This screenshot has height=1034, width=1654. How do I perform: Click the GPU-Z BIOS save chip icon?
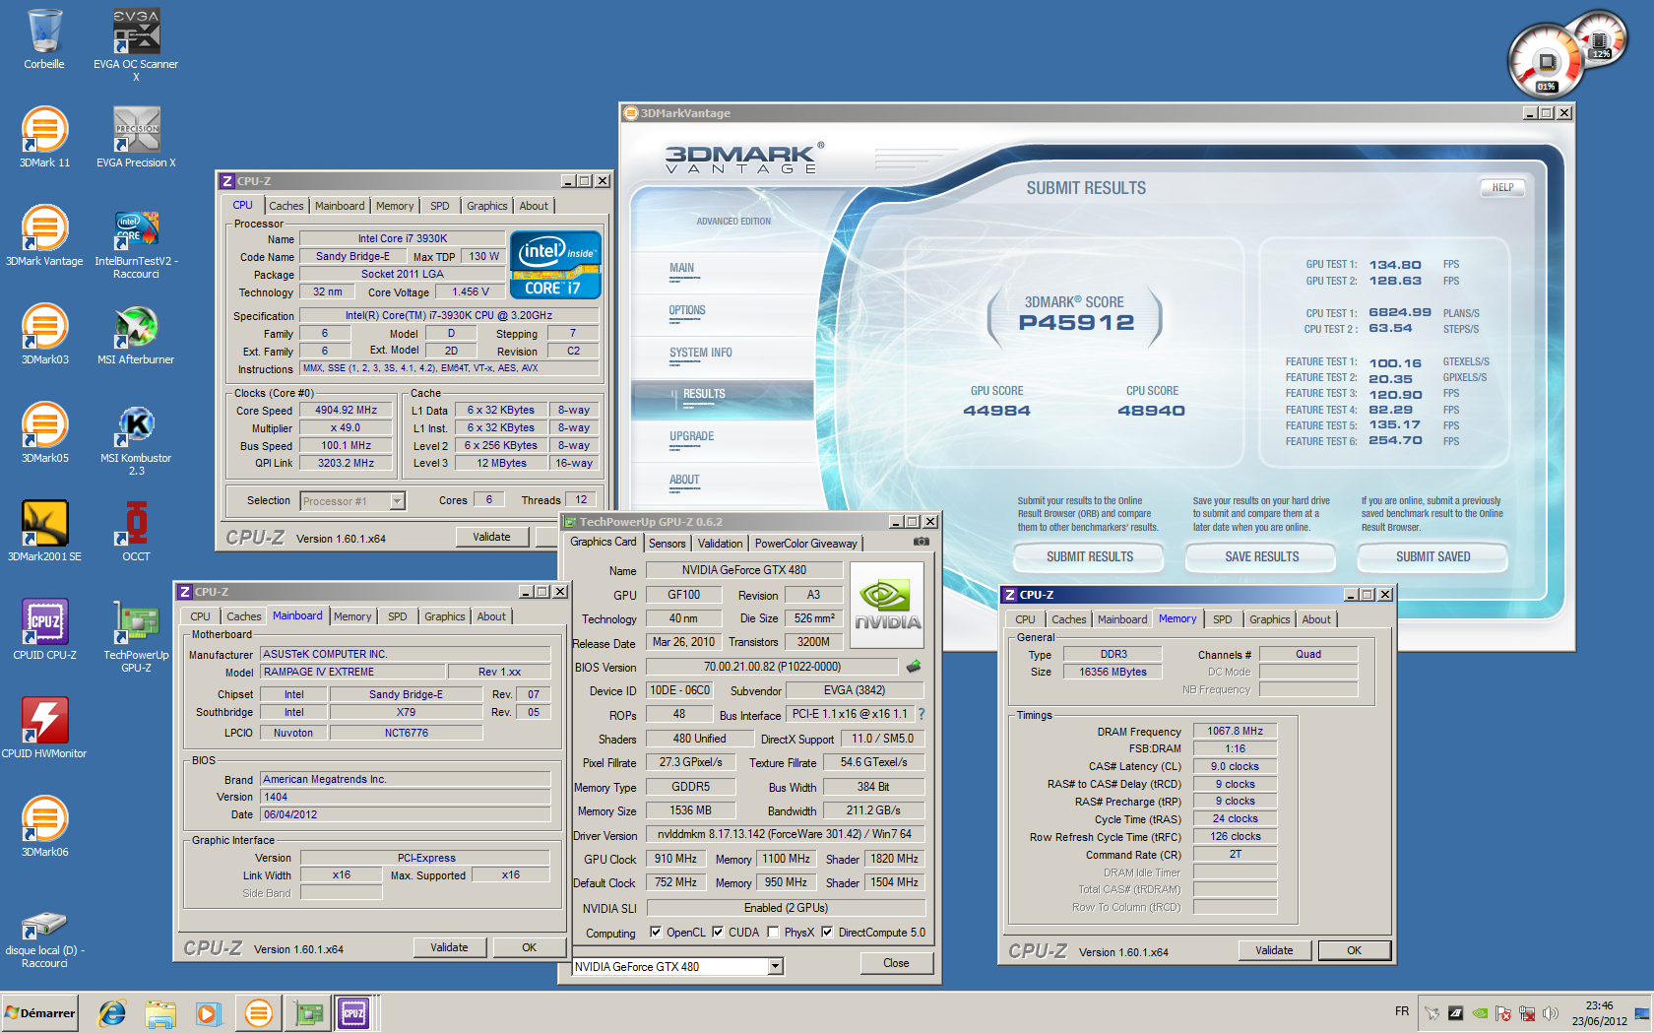click(x=914, y=667)
